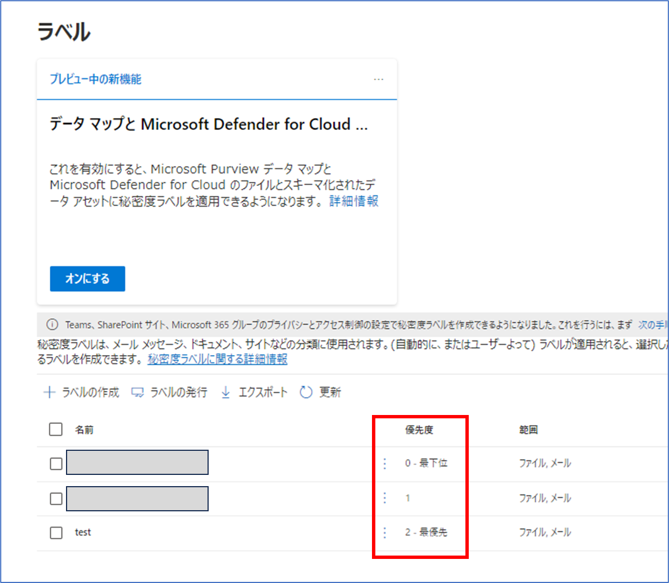Click the 優先度 column header

click(419, 430)
